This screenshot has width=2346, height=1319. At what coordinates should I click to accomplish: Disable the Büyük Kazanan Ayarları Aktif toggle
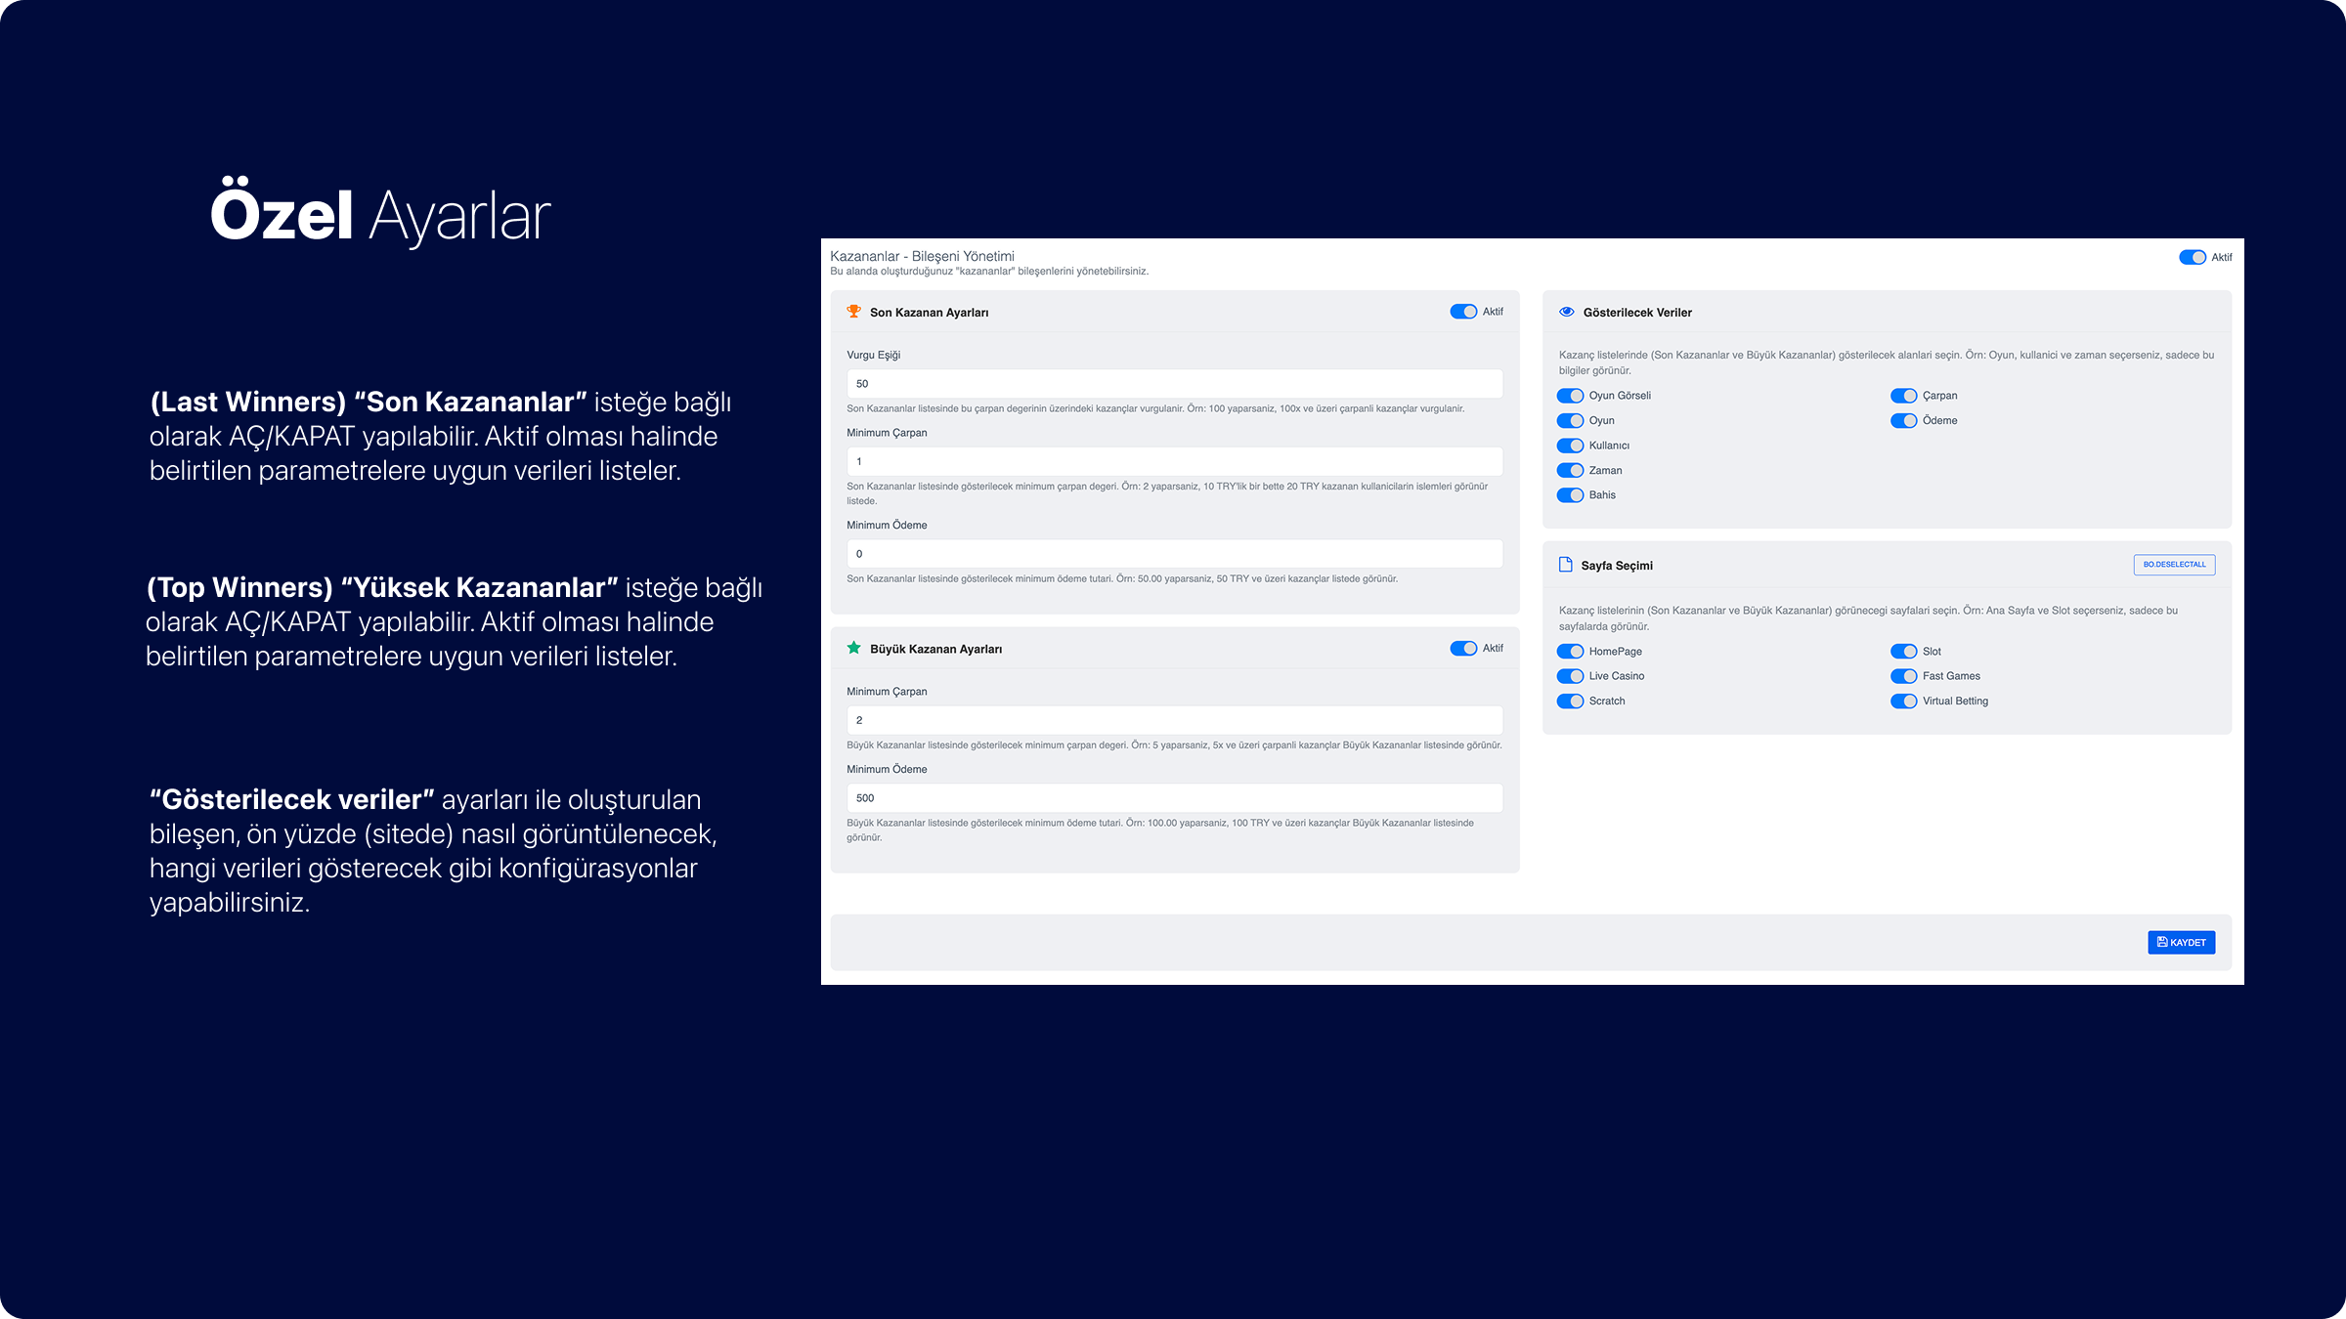[x=1462, y=648]
